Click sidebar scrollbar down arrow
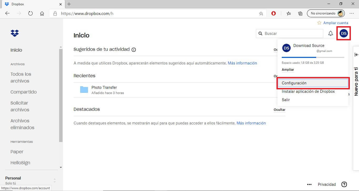 [61, 167]
